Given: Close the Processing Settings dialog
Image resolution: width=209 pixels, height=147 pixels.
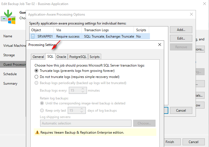Looking at the screenshot, I should coord(159,45).
